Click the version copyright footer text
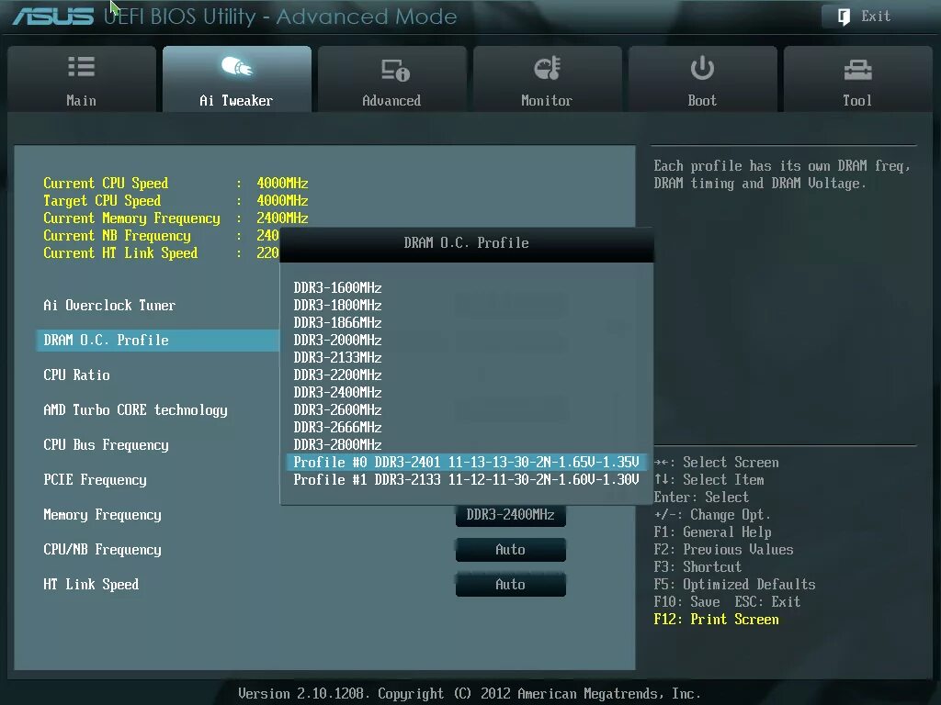This screenshot has height=705, width=941. pos(470,694)
